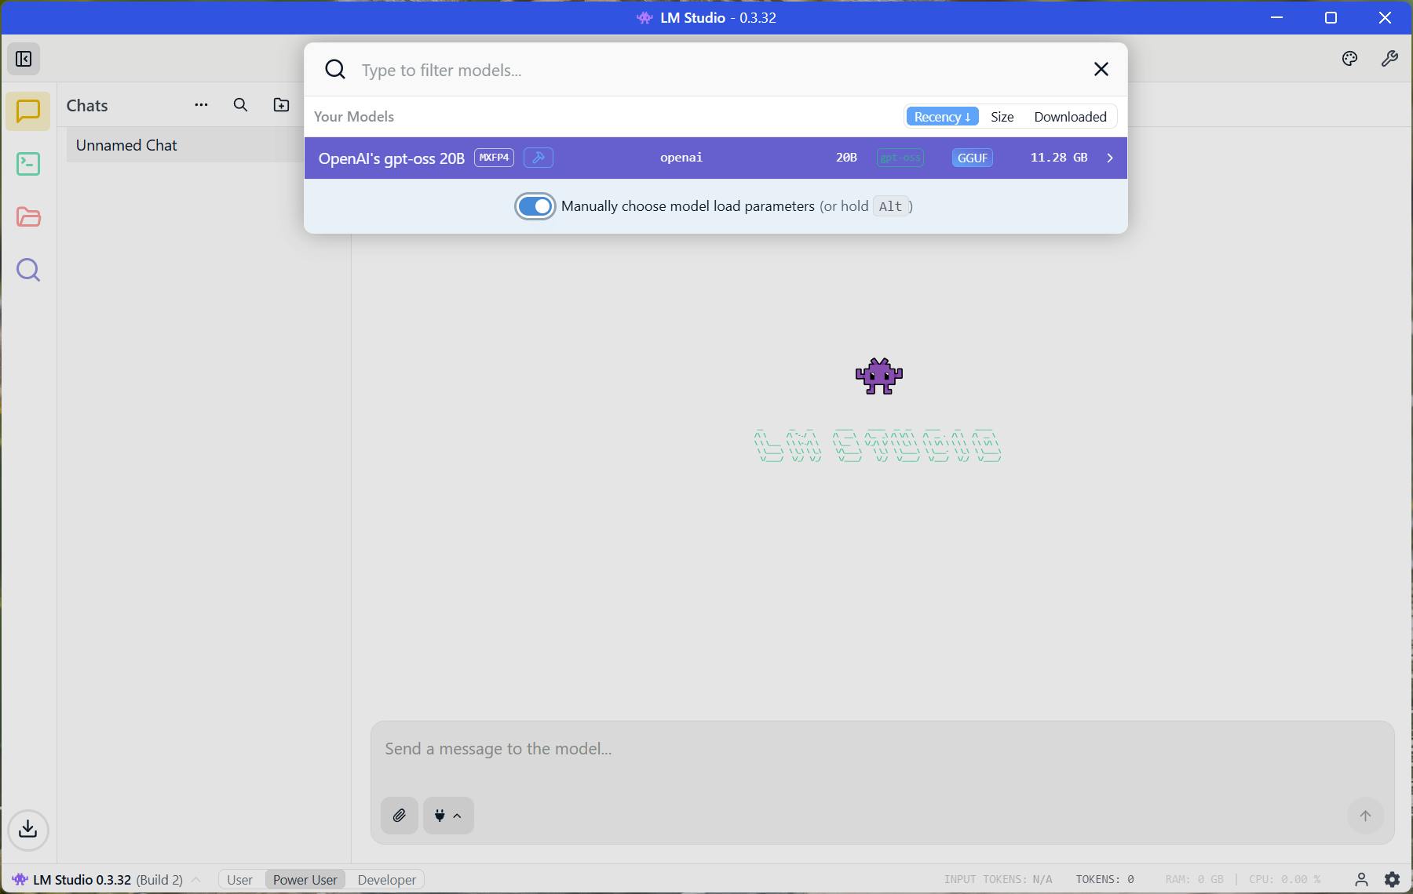Open the model downloads icon at bottom left
The image size is (1413, 894).
[28, 830]
